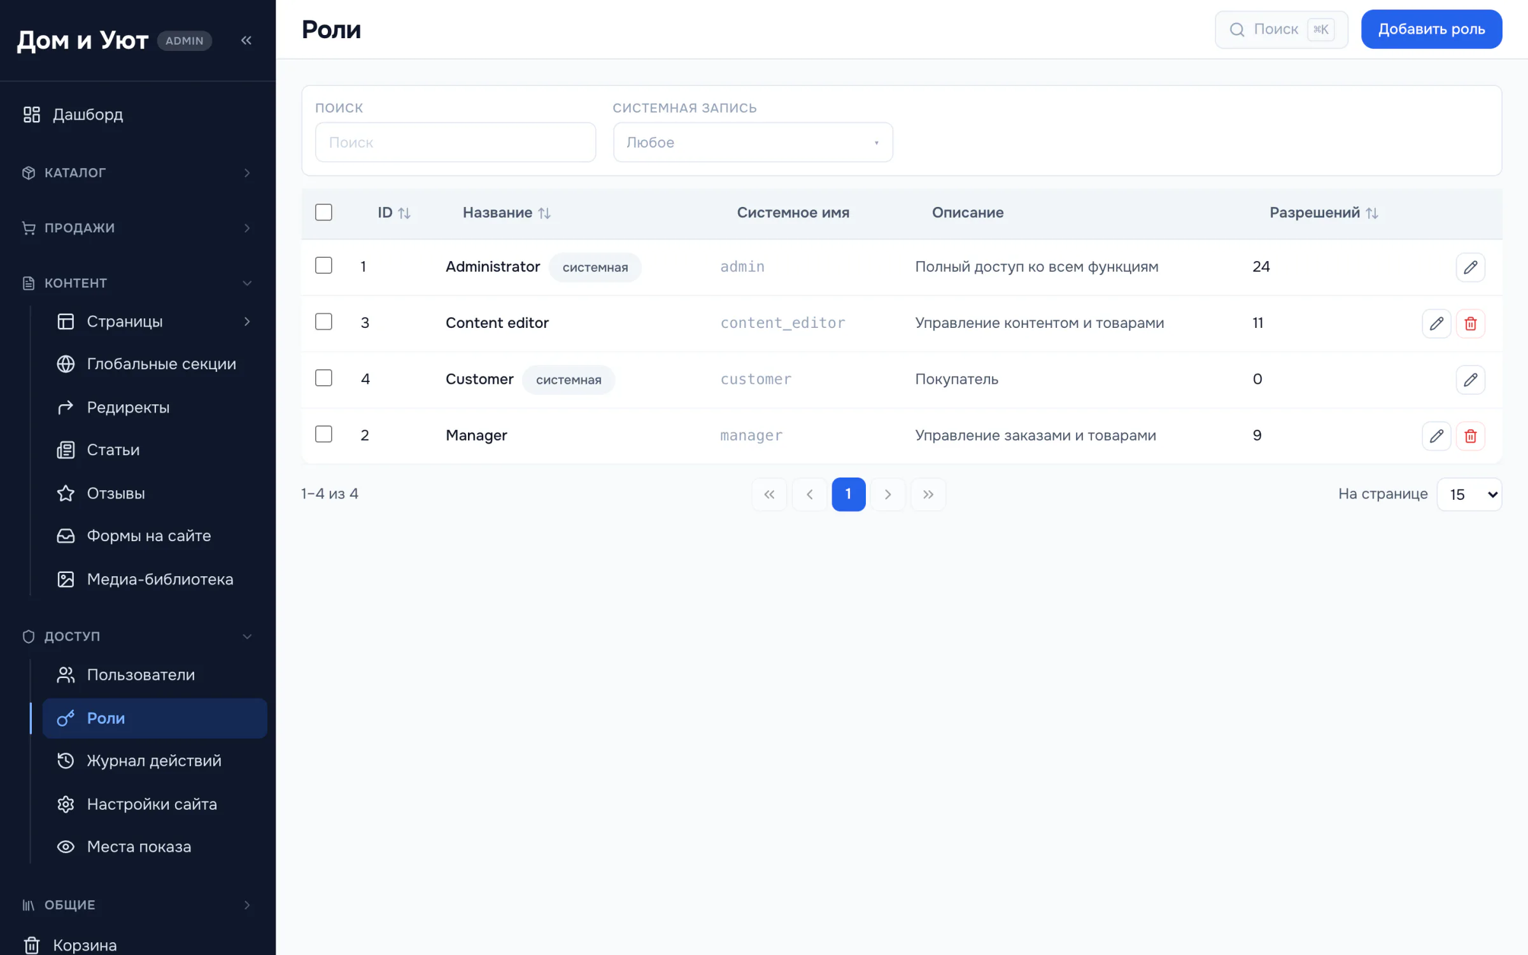The height and width of the screenshot is (955, 1528).
Task: Select page 1 in pagination
Action: [848, 494]
